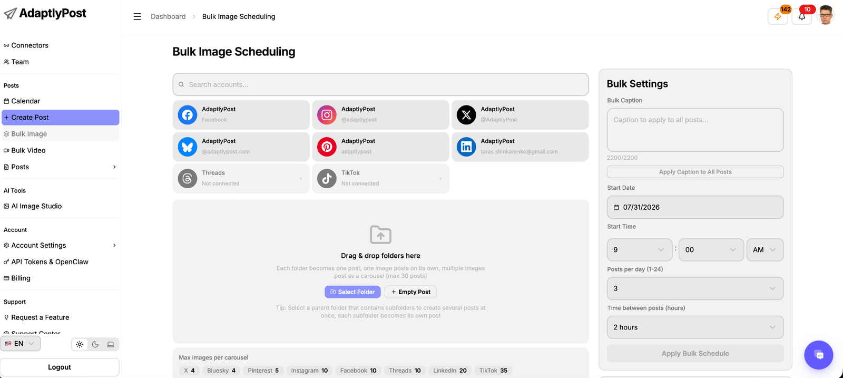Select the Bluesky @adaptlypost.com account
The height and width of the screenshot is (378, 843).
point(241,147)
